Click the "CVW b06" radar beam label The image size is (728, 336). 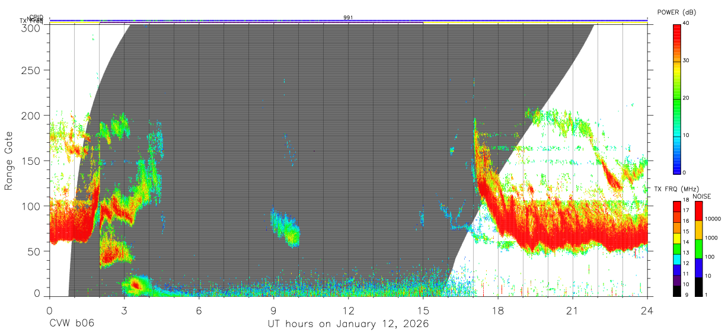point(71,324)
